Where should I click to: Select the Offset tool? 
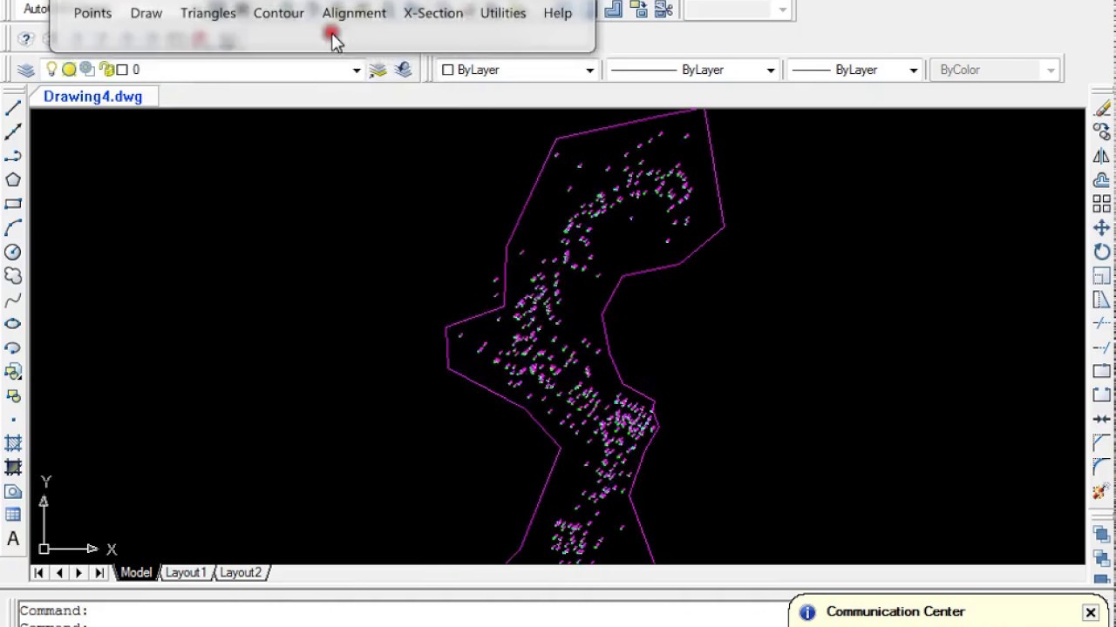tap(1101, 180)
